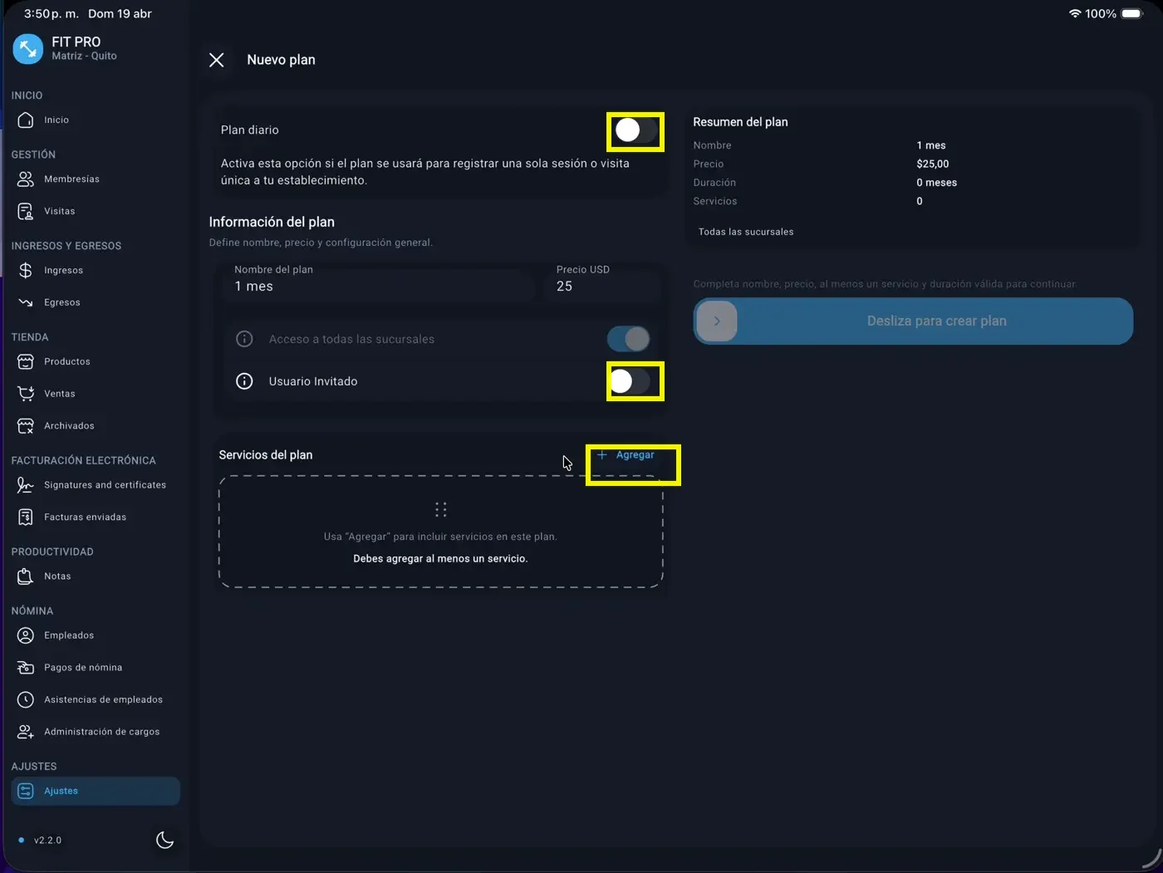This screenshot has width=1163, height=873.
Task: Switch to dark mode with the moon icon
Action: [164, 840]
